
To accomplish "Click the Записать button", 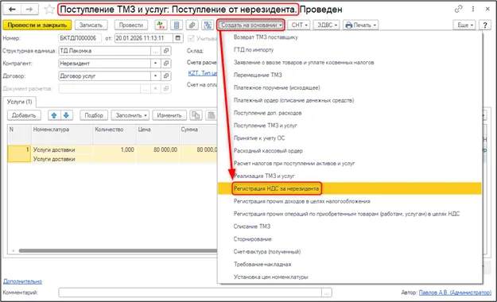I will point(91,25).
